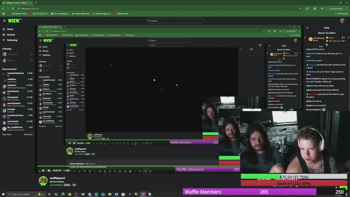Open a new browser tab

point(36,3)
